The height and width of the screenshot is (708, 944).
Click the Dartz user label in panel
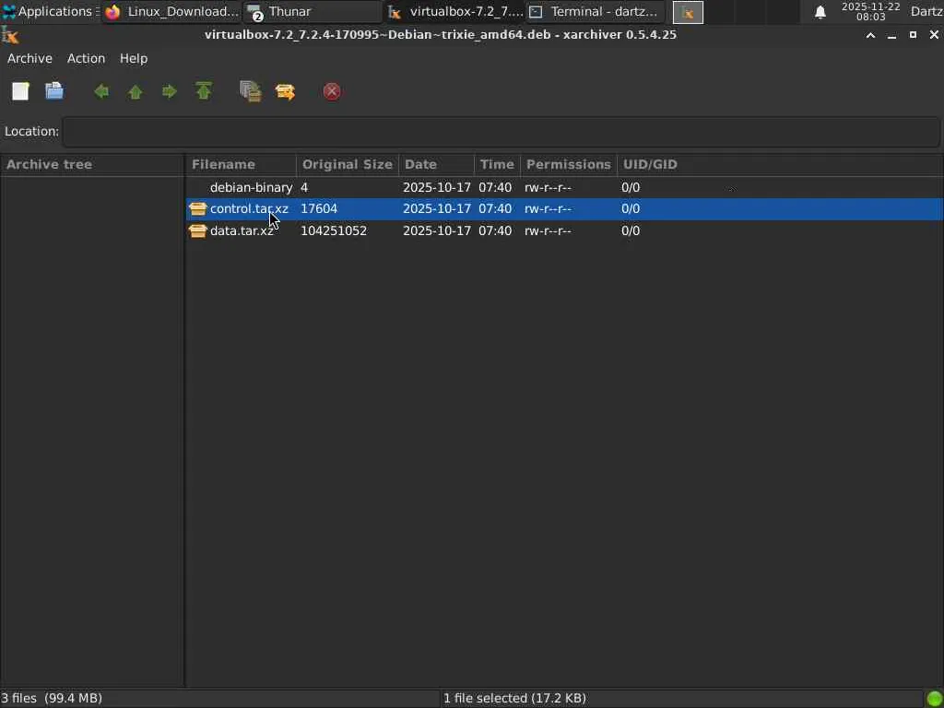pos(926,11)
